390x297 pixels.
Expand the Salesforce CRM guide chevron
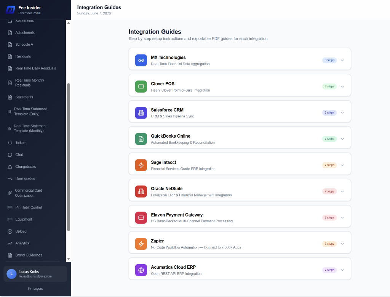pos(342,113)
